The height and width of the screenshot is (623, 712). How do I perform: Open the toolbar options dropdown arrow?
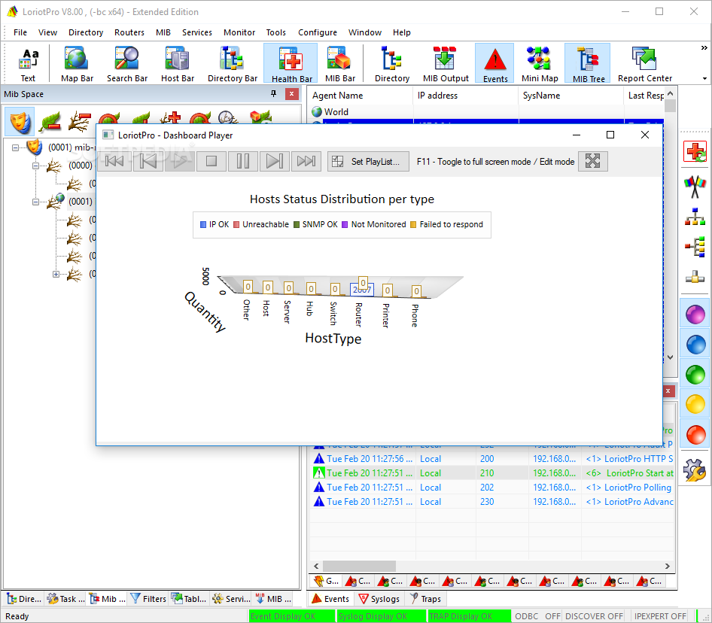point(704,79)
